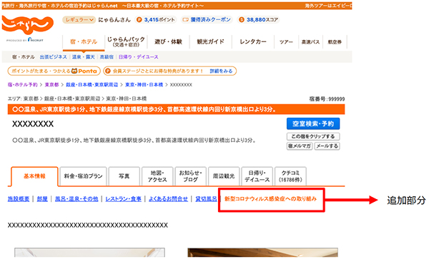Open 獲得済みクーポン link
The image size is (429, 259).
(210, 20)
